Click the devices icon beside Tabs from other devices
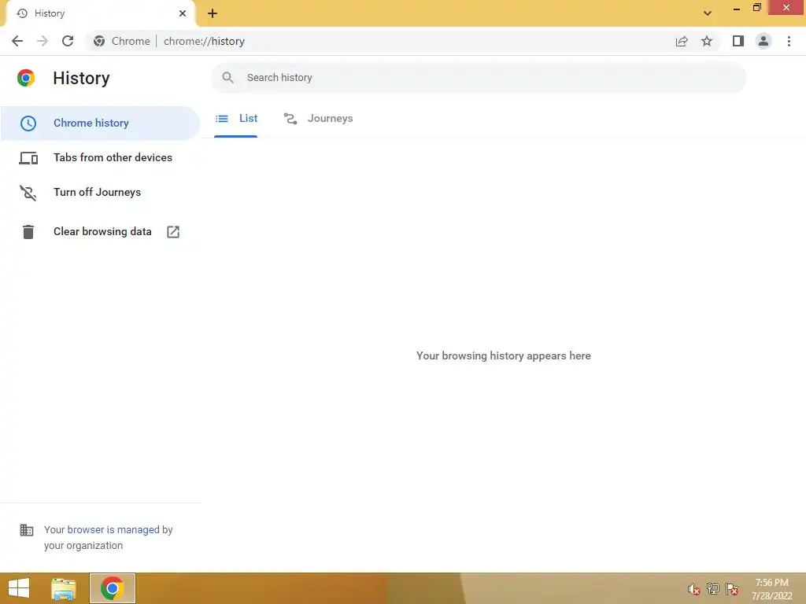 (28, 157)
